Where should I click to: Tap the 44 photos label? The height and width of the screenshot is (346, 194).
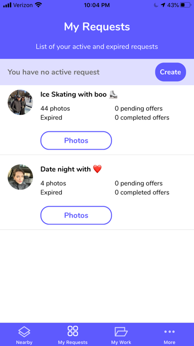click(x=55, y=108)
